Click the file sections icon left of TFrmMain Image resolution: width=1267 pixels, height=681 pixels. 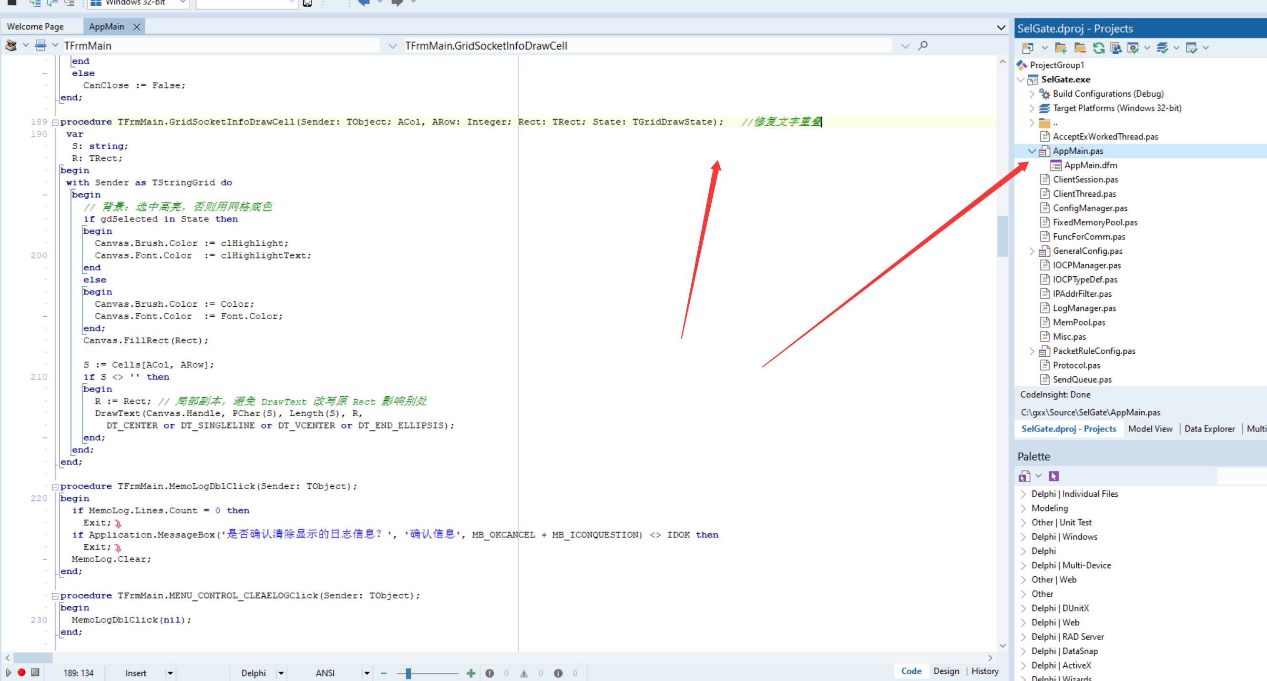11,46
